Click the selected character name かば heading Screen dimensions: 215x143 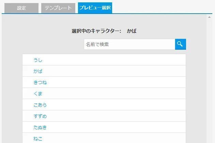(x=132, y=31)
